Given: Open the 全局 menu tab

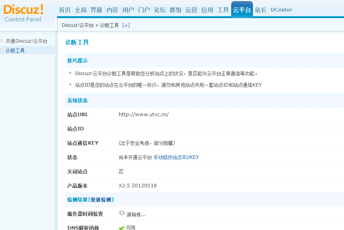Looking at the screenshot, I should (x=80, y=10).
